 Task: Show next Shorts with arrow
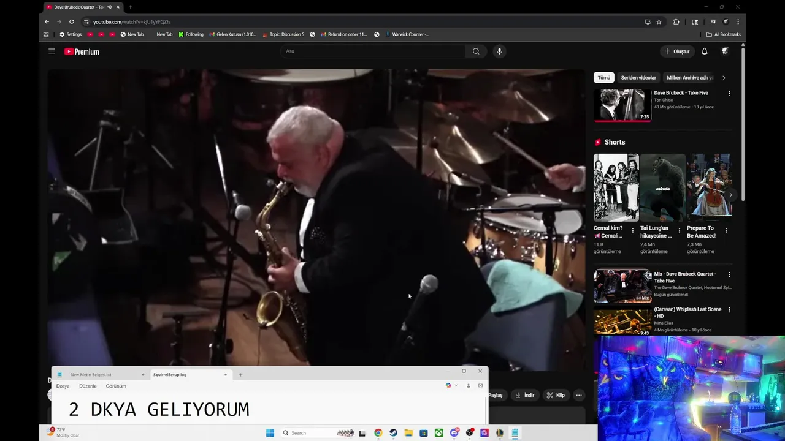(730, 195)
